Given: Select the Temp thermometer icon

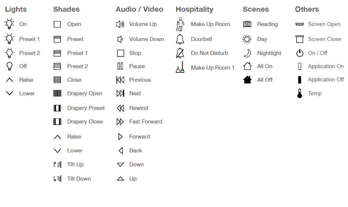Looking at the screenshot, I should (x=300, y=93).
